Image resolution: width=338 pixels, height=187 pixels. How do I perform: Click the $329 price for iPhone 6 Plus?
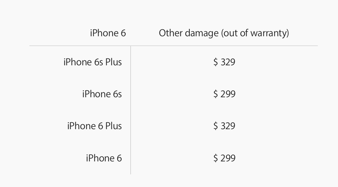[x=224, y=126]
